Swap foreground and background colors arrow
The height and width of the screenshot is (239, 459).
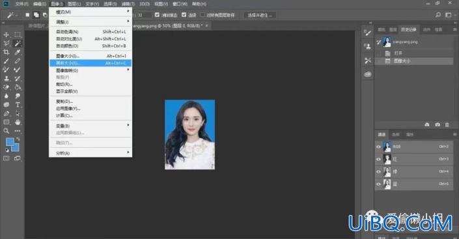pyautogui.click(x=18, y=139)
